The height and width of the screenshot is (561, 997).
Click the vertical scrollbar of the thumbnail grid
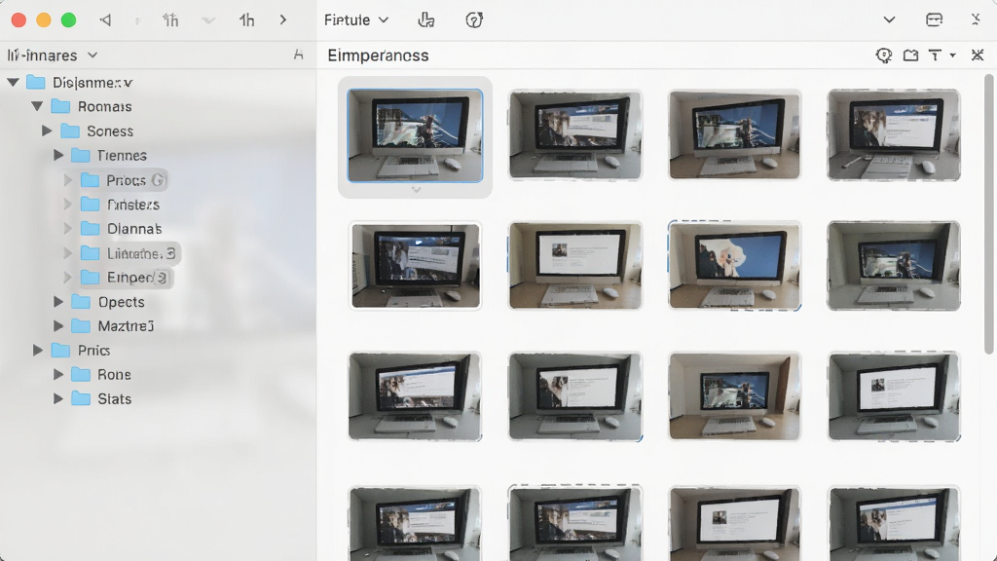989,214
